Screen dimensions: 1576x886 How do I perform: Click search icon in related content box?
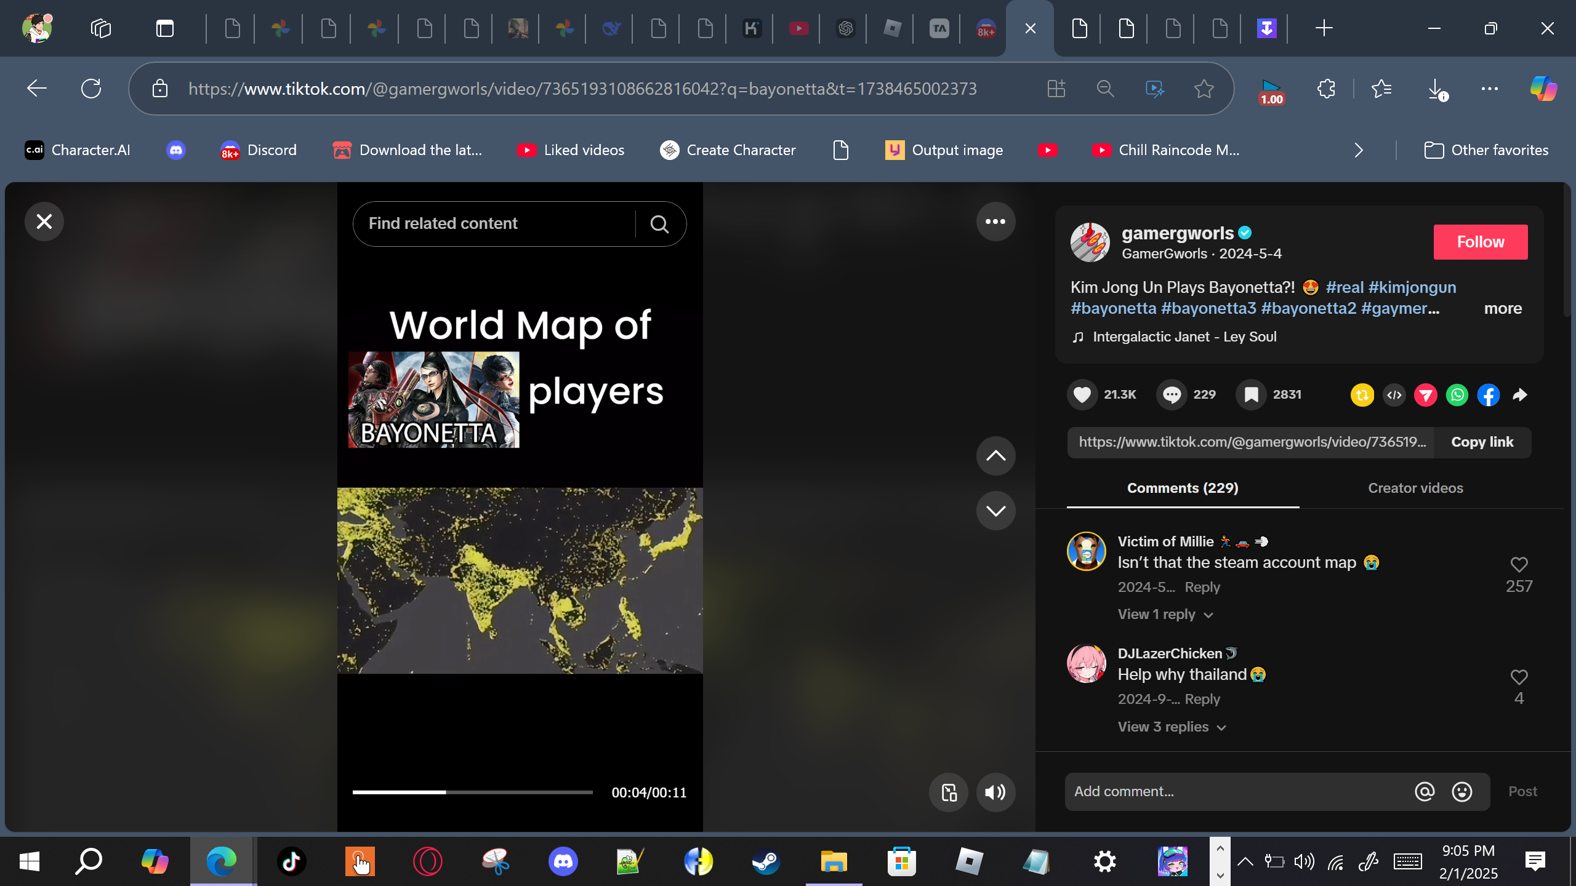click(659, 224)
